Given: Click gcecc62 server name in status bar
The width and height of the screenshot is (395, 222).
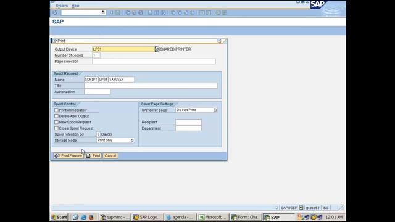Looking at the screenshot, I should 312,208.
